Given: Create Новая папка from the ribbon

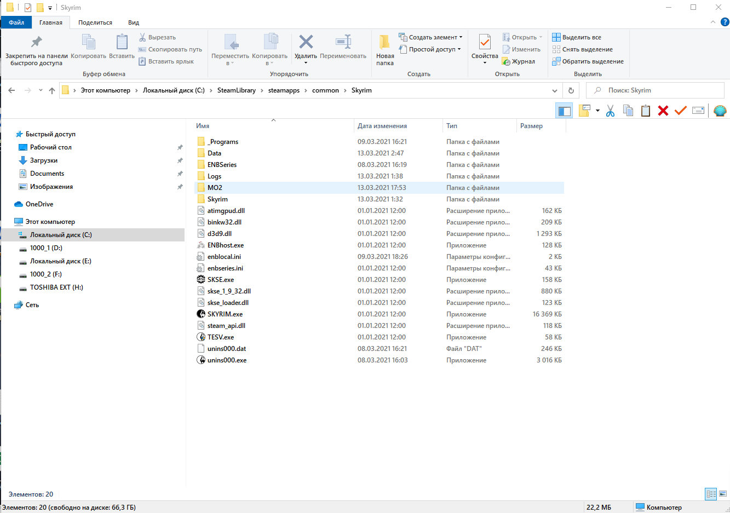Looking at the screenshot, I should pos(385,50).
